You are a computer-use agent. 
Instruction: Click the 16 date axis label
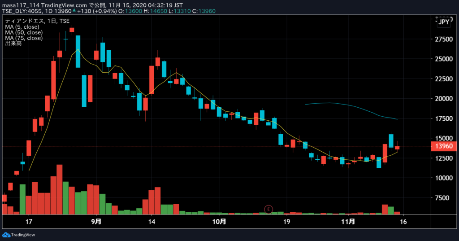click(x=403, y=222)
